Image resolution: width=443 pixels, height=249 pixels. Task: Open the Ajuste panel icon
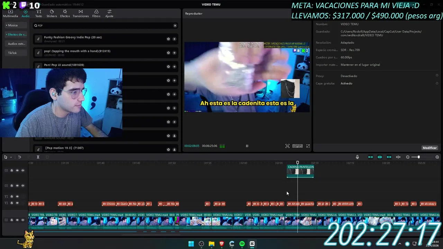coord(109,13)
